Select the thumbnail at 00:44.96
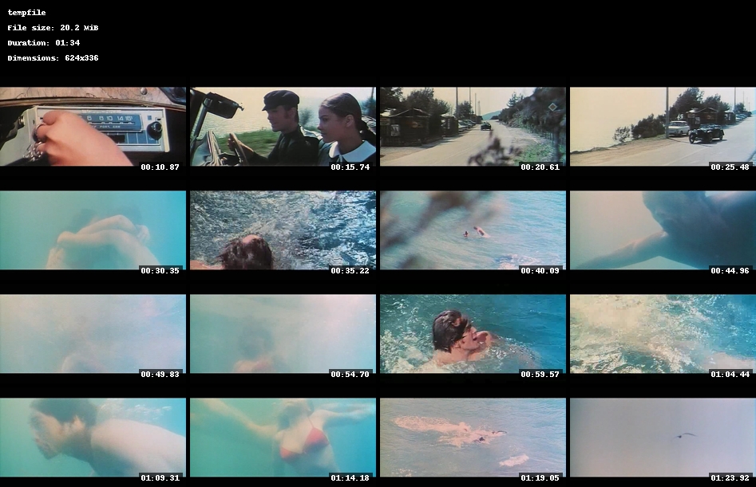 (x=663, y=230)
